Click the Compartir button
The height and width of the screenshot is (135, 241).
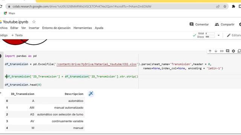click(224, 24)
